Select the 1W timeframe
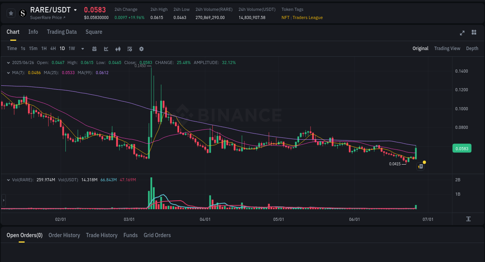Image resolution: width=485 pixels, height=262 pixels. (x=71, y=49)
